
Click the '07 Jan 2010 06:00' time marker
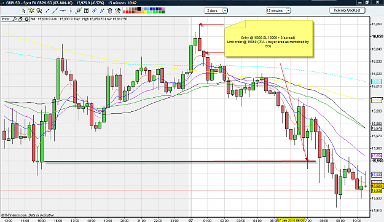click(291, 220)
